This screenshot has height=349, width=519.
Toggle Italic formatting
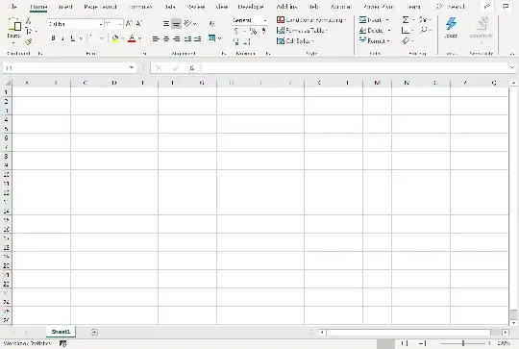coord(62,38)
